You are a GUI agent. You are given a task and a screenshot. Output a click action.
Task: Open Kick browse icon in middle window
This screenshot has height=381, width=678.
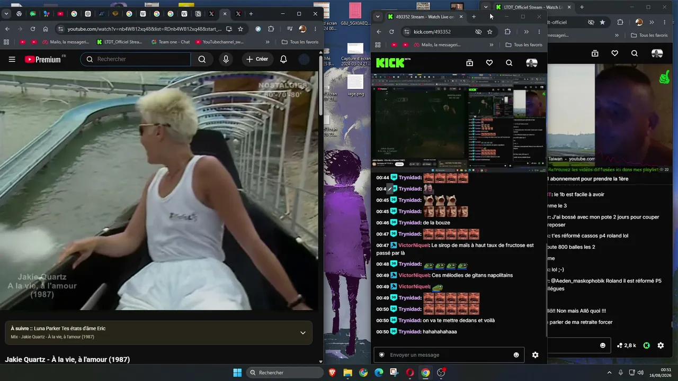tap(469, 63)
